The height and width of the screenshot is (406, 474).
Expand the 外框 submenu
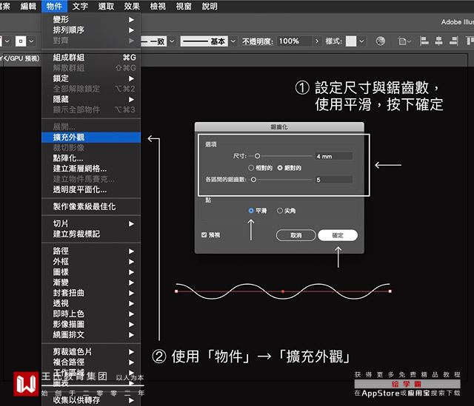(x=91, y=262)
